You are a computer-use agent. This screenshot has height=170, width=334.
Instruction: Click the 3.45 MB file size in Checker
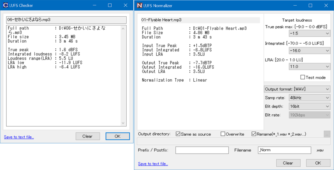point(67,37)
